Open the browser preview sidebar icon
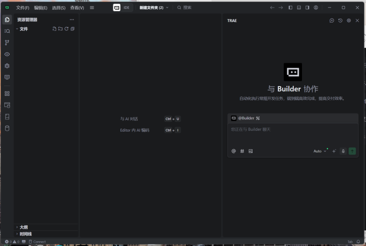This screenshot has height=246, width=366. [7, 105]
